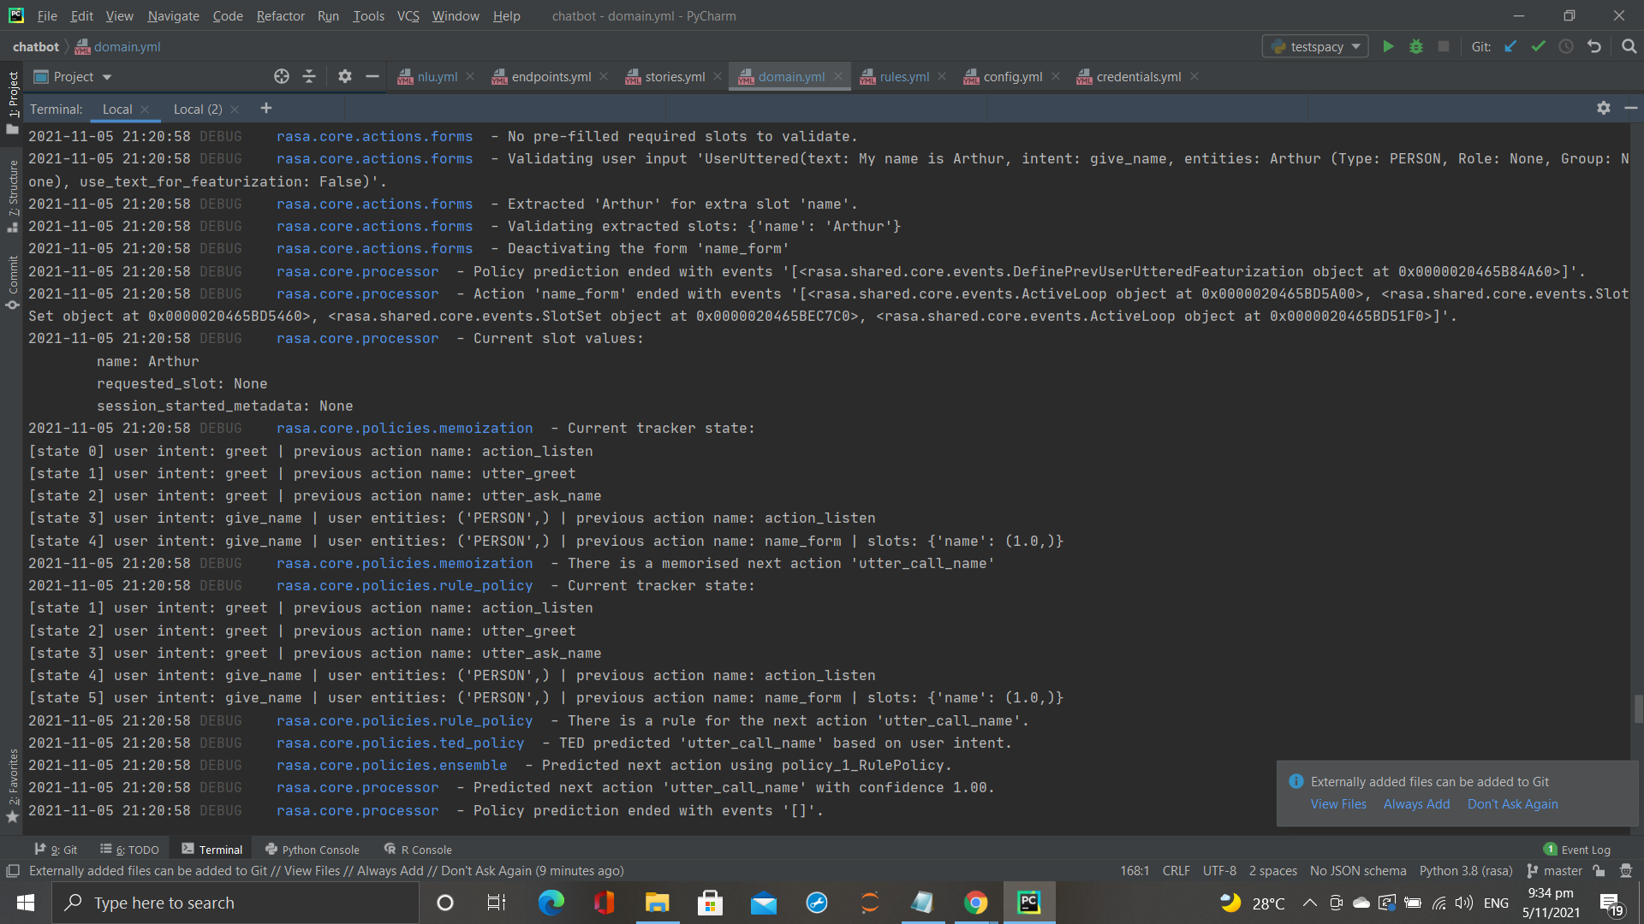Image resolution: width=1644 pixels, height=924 pixels.
Task: Click the green Run button
Action: pyautogui.click(x=1388, y=46)
